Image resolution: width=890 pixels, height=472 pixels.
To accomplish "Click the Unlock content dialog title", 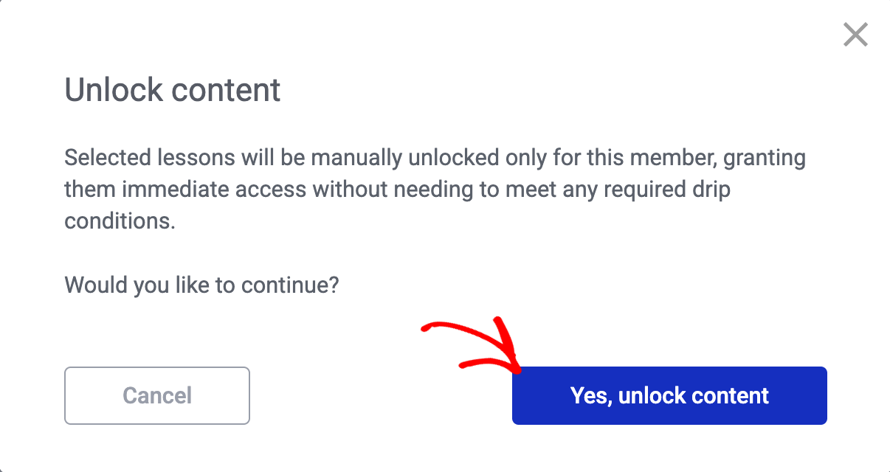I will pyautogui.click(x=172, y=89).
